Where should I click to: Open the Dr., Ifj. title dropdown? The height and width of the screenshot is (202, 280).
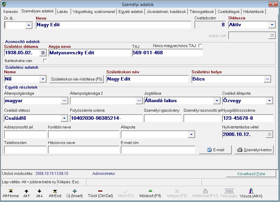29,25
